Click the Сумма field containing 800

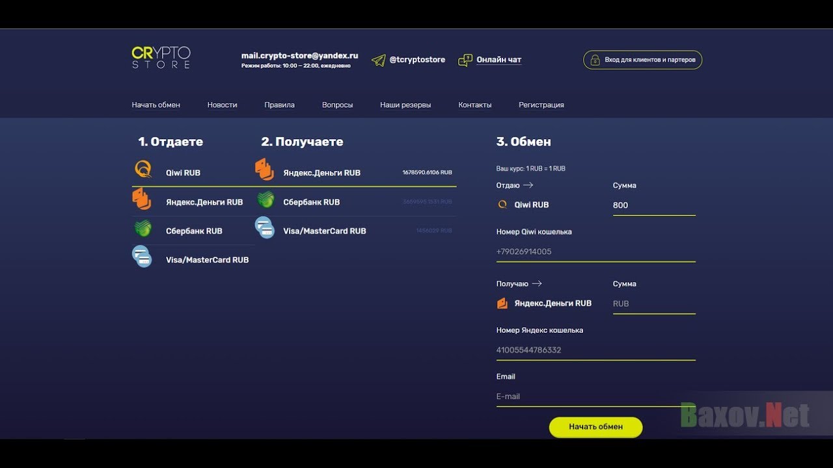click(x=654, y=205)
